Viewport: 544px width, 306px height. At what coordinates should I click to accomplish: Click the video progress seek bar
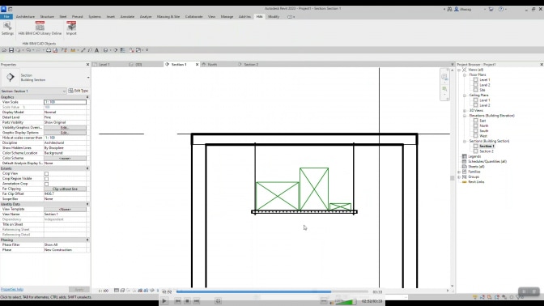tap(272, 291)
